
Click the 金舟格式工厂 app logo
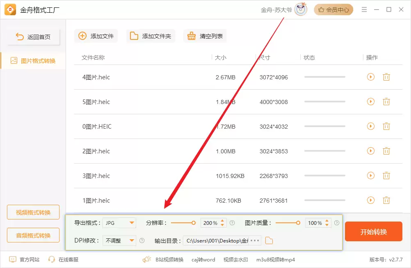point(10,10)
